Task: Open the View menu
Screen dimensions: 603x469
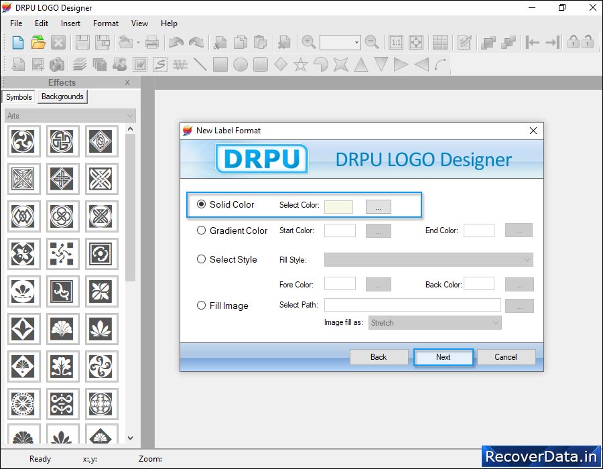Action: click(x=139, y=23)
